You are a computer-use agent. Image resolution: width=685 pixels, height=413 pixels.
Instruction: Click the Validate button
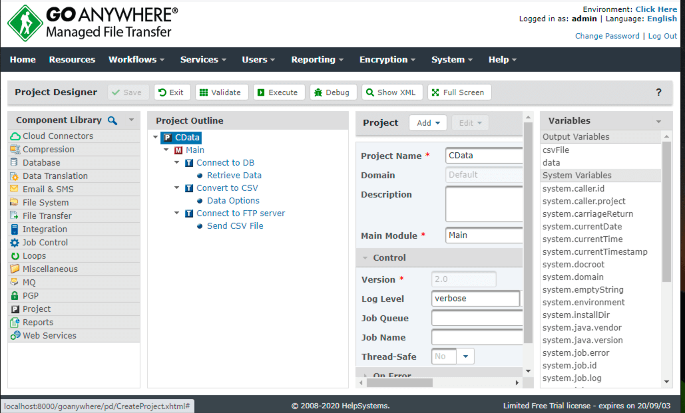click(222, 92)
